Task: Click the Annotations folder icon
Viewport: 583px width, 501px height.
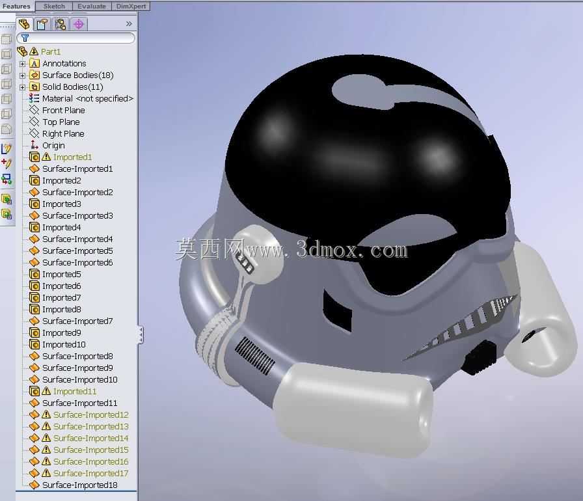Action: [34, 63]
